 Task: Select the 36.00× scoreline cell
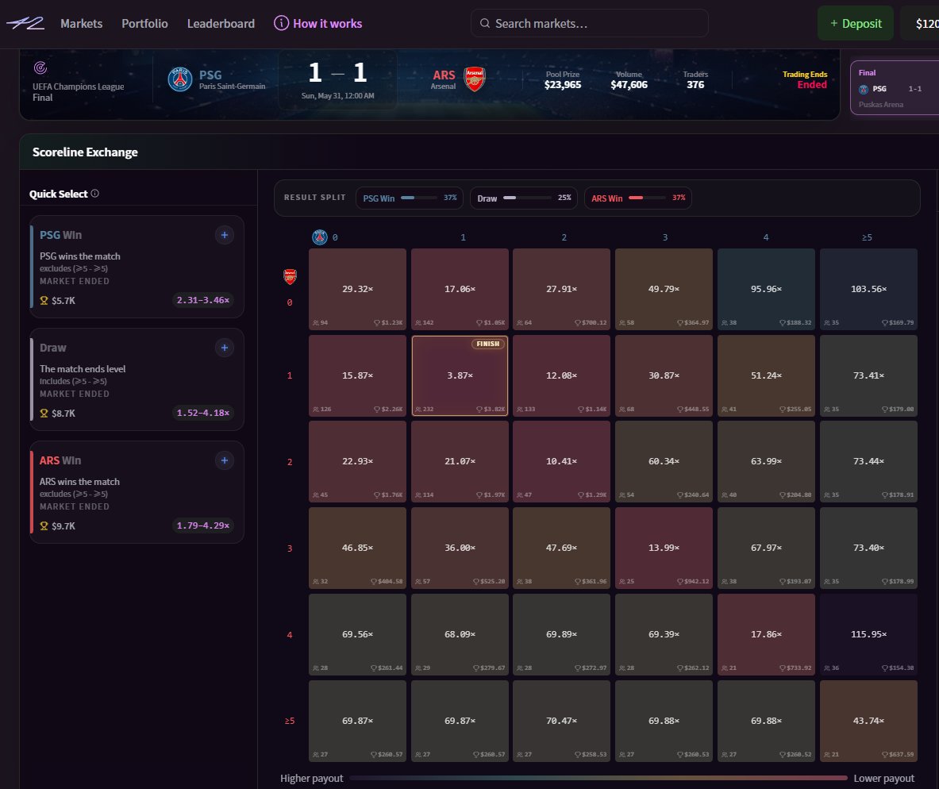(x=460, y=548)
